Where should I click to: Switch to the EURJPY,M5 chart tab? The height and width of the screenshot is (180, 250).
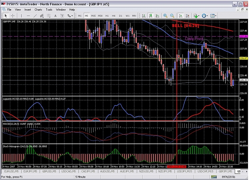tap(30, 171)
